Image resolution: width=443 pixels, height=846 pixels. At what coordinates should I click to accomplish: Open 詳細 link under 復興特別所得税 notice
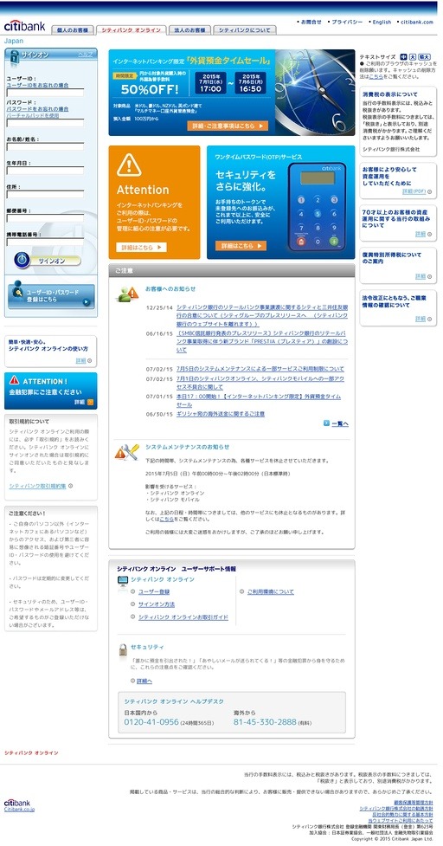coord(421,276)
